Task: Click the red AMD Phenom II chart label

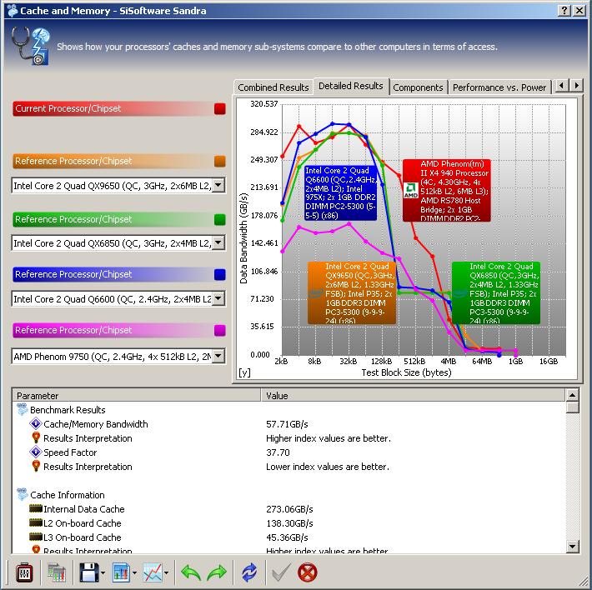Action: (x=447, y=191)
